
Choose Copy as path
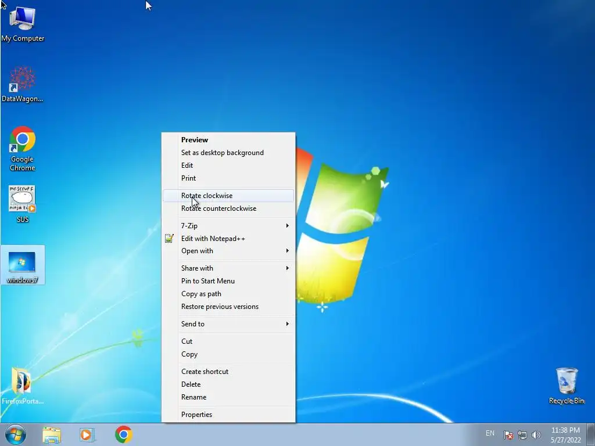click(x=228, y=294)
